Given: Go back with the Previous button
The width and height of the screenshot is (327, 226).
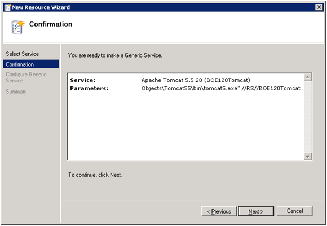Looking at the screenshot, I should 219,211.
